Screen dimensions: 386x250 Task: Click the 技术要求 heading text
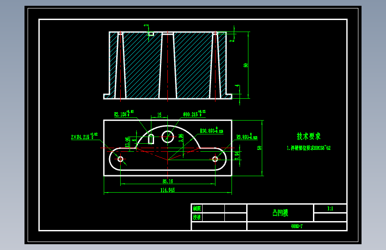coord(309,136)
